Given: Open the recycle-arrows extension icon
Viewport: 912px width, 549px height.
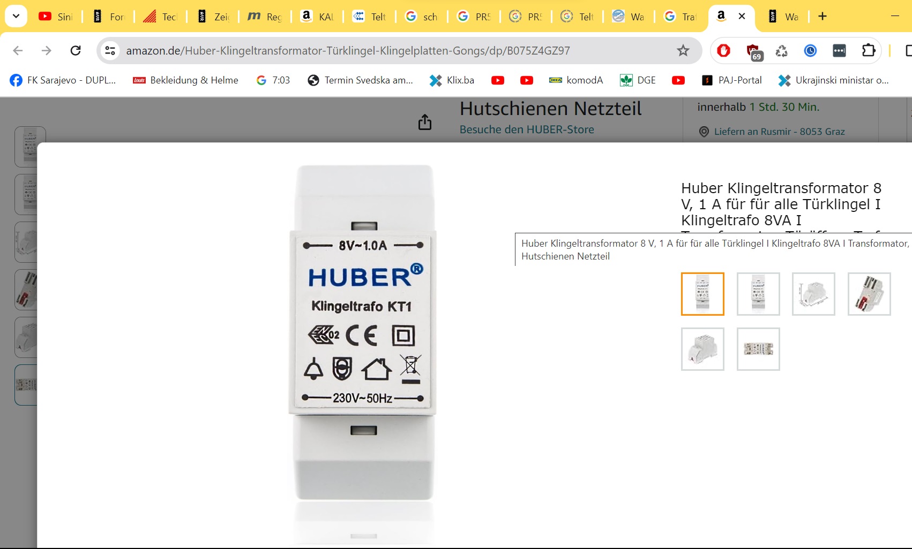Looking at the screenshot, I should click(781, 50).
